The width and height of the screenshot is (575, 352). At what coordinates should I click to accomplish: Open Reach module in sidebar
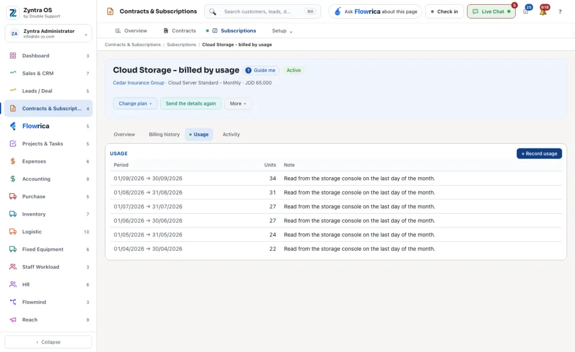[x=49, y=320]
